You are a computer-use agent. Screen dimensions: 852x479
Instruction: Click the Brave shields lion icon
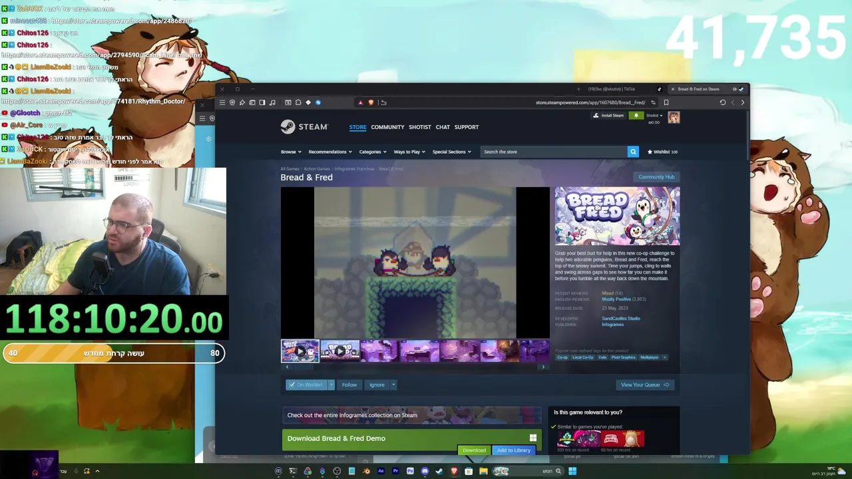pos(371,102)
